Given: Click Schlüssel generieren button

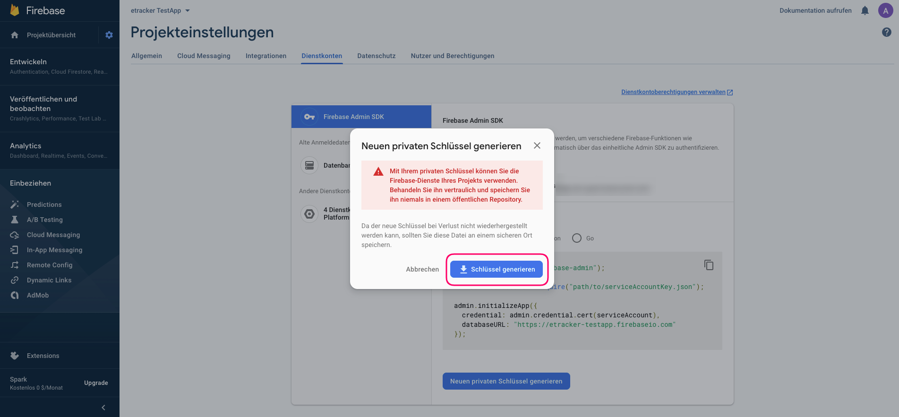Looking at the screenshot, I should coord(497,269).
